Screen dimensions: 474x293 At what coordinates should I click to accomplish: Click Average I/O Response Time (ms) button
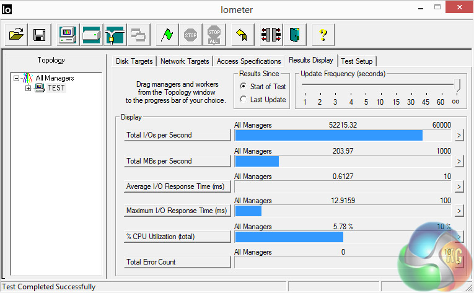click(177, 186)
